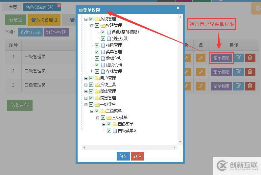The image size is (261, 175).
Task: Expand the 系统工具 tree node
Action: coord(86,85)
